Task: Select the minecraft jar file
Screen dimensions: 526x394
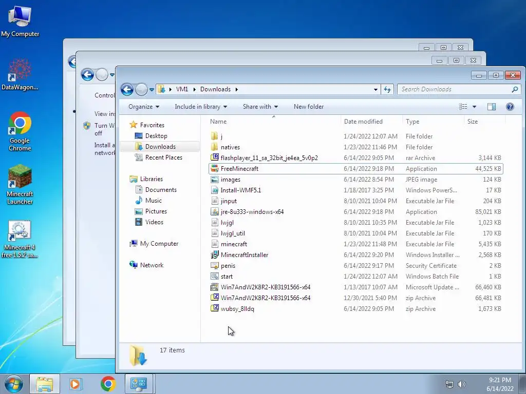Action: [234, 244]
